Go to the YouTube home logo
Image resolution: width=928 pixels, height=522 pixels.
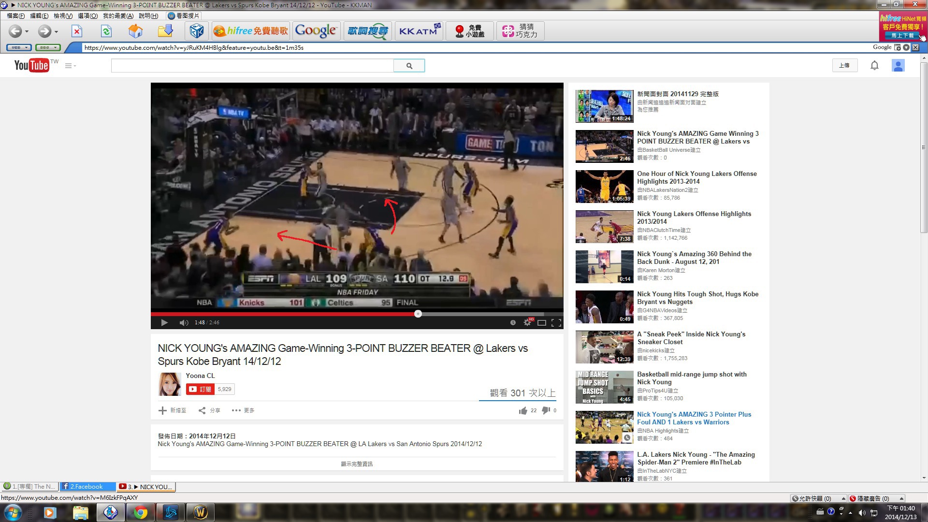(x=31, y=65)
